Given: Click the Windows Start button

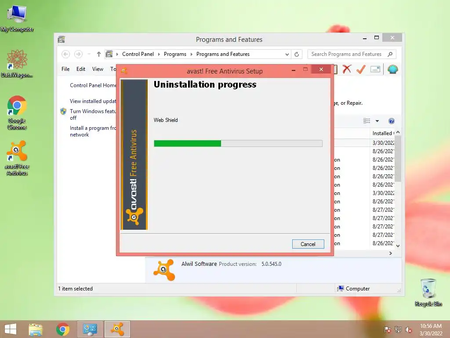Looking at the screenshot, I should (x=11, y=329).
